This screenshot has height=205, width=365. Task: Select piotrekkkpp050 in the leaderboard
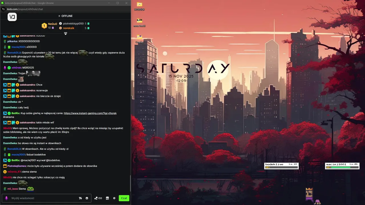coord(73,24)
